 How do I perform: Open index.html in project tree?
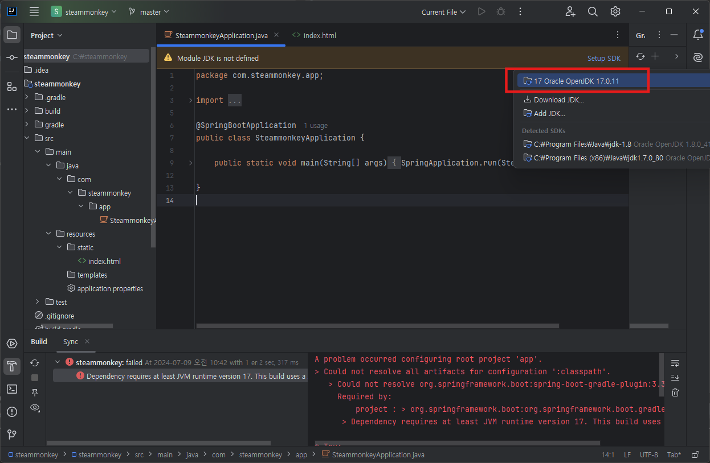[99, 261]
